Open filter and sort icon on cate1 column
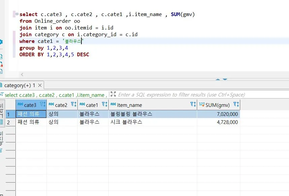Image resolution: width=289 pixels, height=196 pixels. click(105, 104)
